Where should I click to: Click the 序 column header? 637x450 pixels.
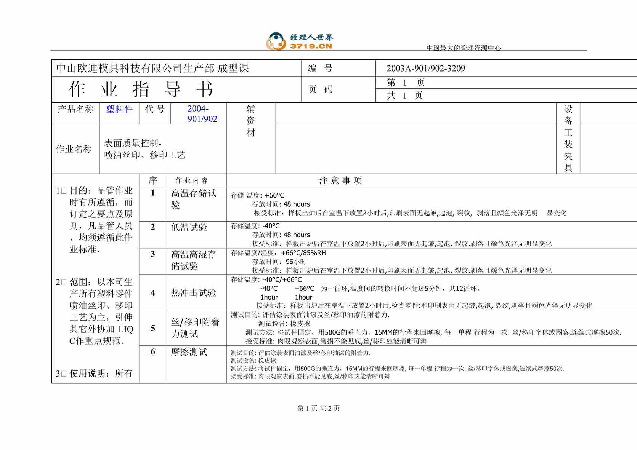point(153,180)
